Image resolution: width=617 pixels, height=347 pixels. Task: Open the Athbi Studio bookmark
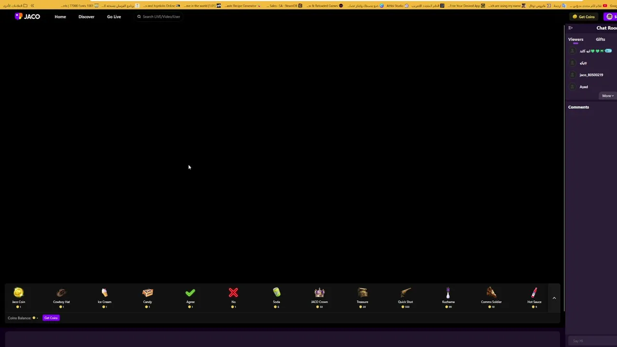pos(398,5)
